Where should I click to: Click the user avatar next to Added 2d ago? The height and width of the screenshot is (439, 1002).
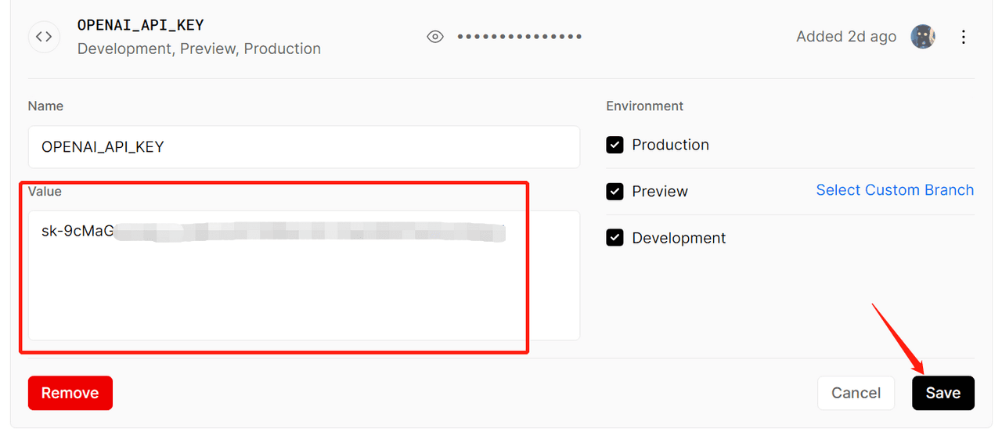[923, 37]
